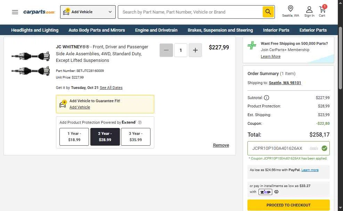
Task: Click the coupon Apply link
Action: coord(314,148)
